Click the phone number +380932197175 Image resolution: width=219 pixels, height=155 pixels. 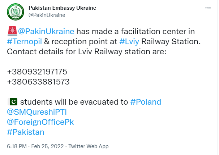(x=37, y=72)
